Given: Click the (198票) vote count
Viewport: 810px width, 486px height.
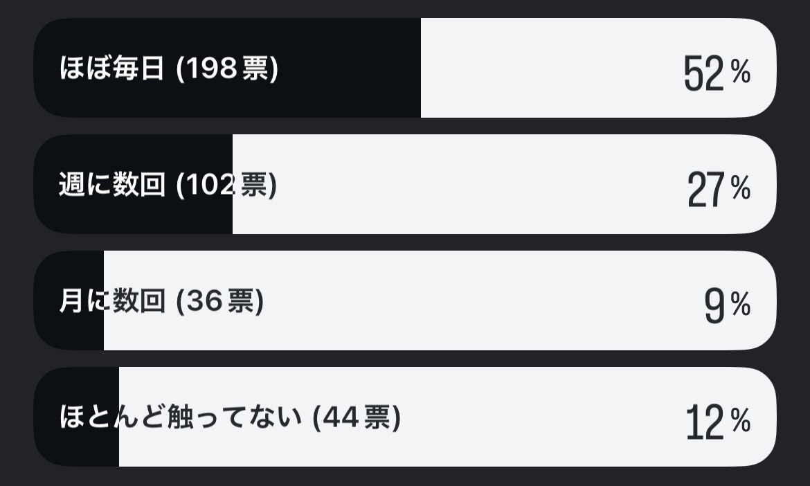Looking at the screenshot, I should coord(227,69).
